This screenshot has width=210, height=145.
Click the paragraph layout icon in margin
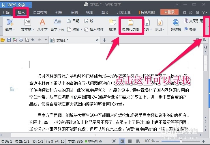click(x=12, y=89)
